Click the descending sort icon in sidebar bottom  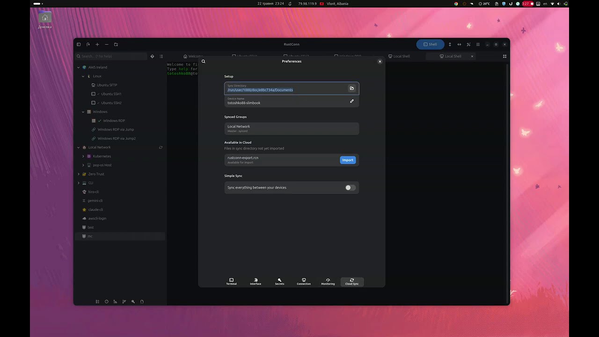pos(124,301)
